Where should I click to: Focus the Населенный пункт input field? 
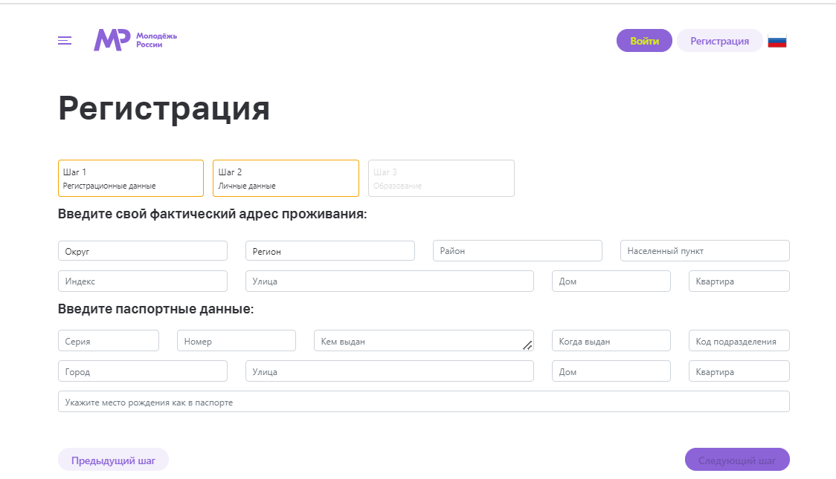point(705,251)
